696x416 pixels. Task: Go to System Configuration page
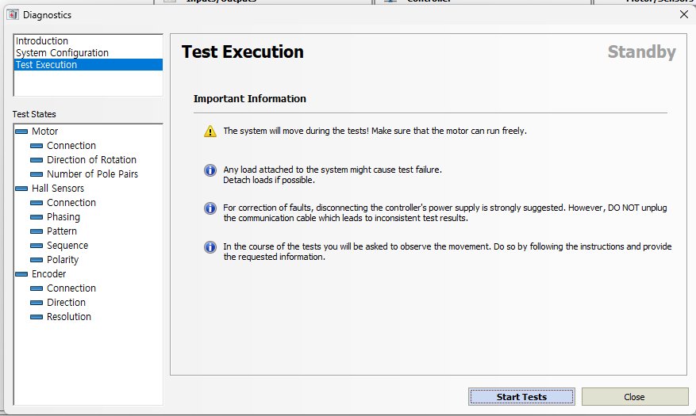(62, 53)
